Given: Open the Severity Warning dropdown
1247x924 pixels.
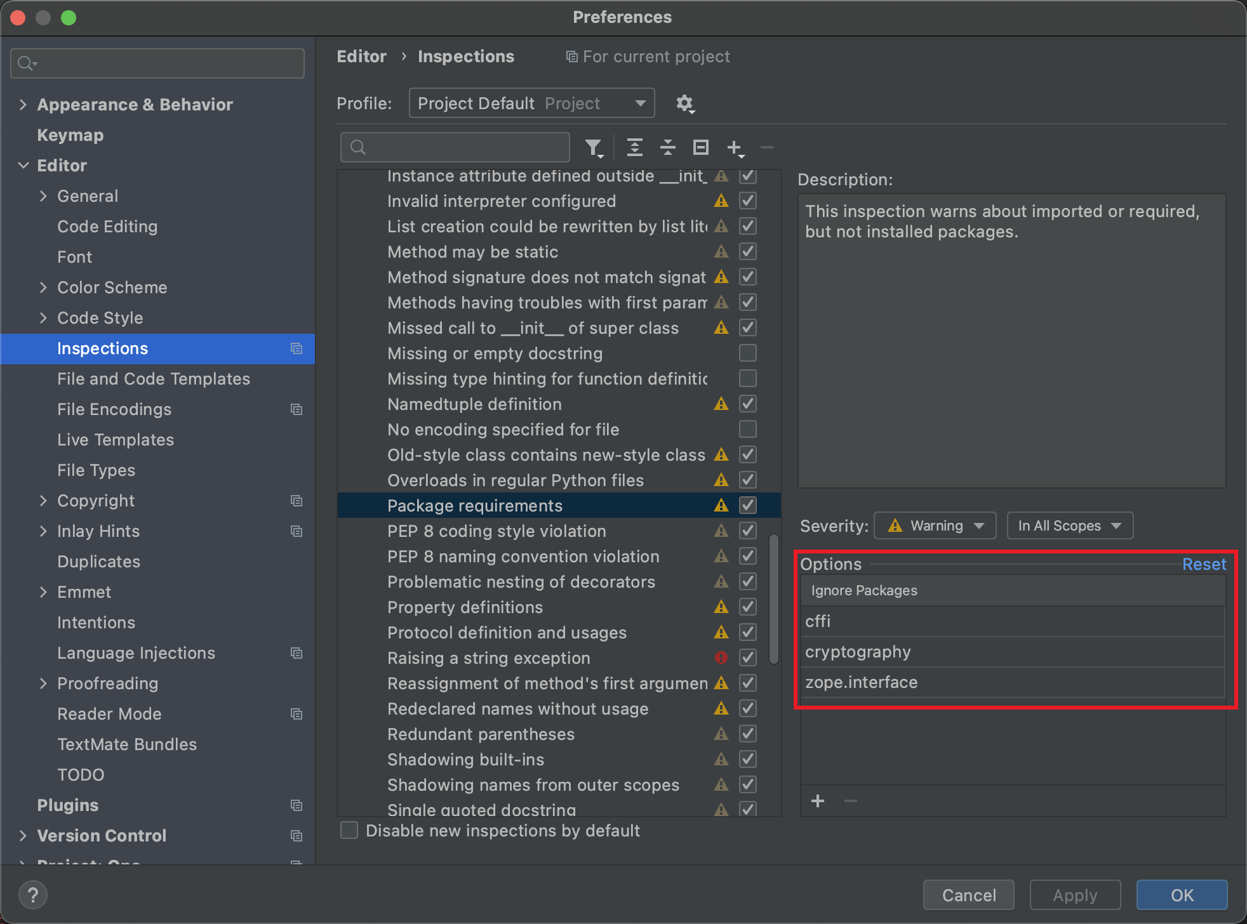Looking at the screenshot, I should [x=935, y=525].
